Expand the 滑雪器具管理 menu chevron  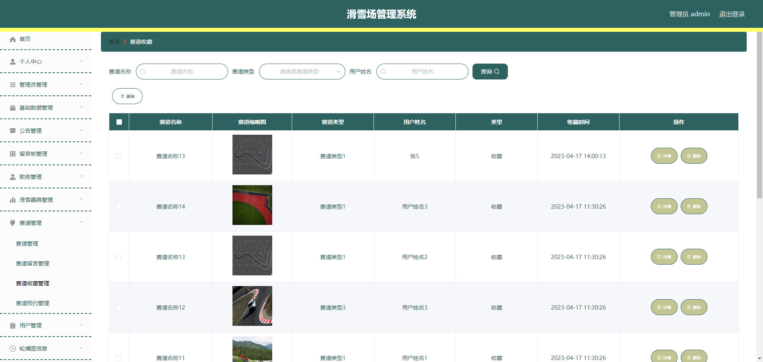81,199
